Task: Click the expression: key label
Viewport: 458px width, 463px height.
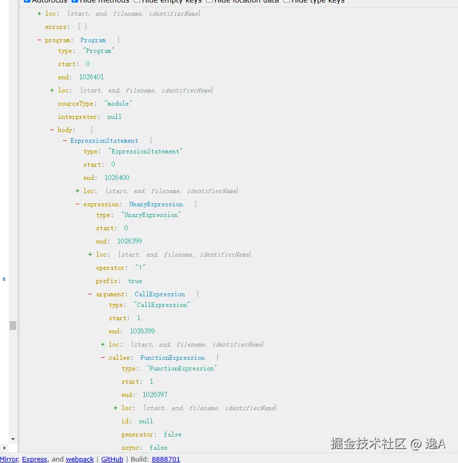Action: click(x=103, y=204)
